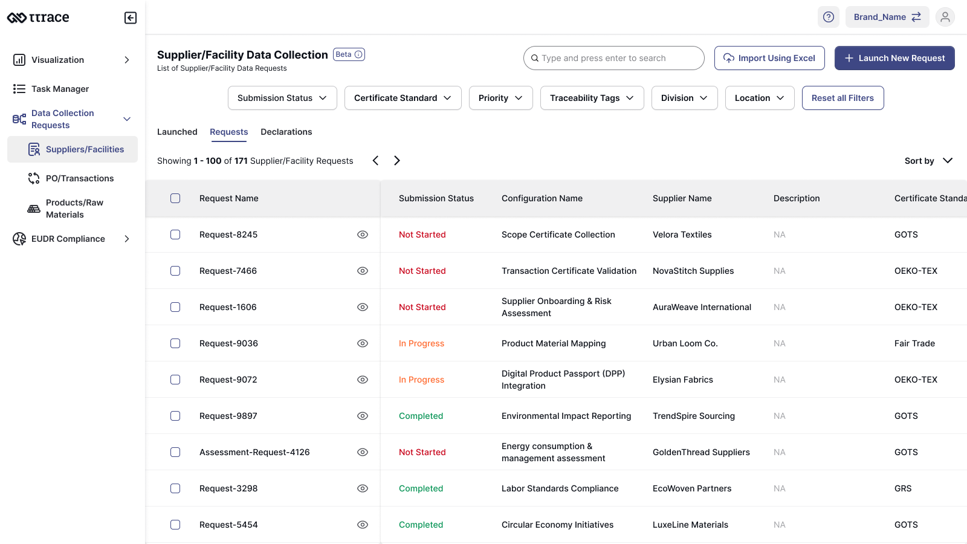Open the Traceability Tags filter dropdown
The image size is (967, 544).
pos(592,98)
